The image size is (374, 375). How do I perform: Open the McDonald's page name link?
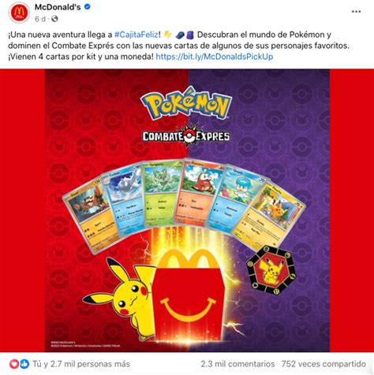58,7
